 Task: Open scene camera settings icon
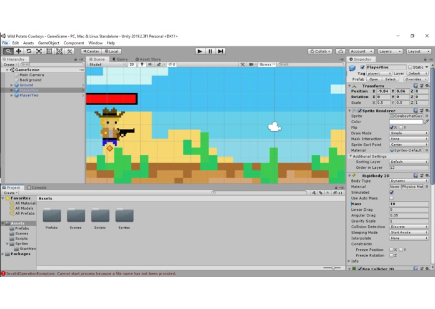click(251, 64)
